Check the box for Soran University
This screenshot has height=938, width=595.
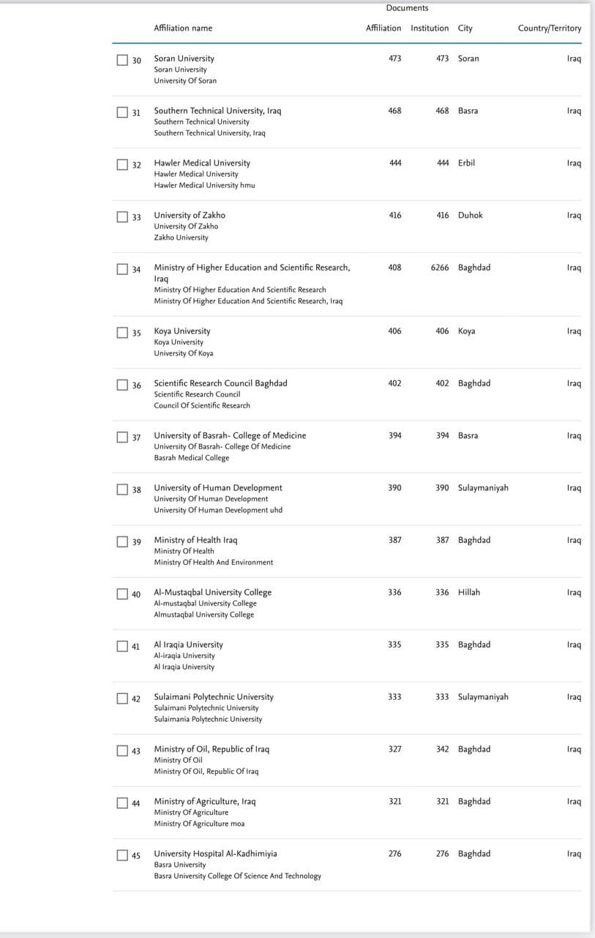coord(122,59)
